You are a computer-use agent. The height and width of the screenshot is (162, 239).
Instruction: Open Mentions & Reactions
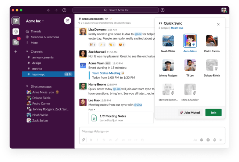[42, 37]
